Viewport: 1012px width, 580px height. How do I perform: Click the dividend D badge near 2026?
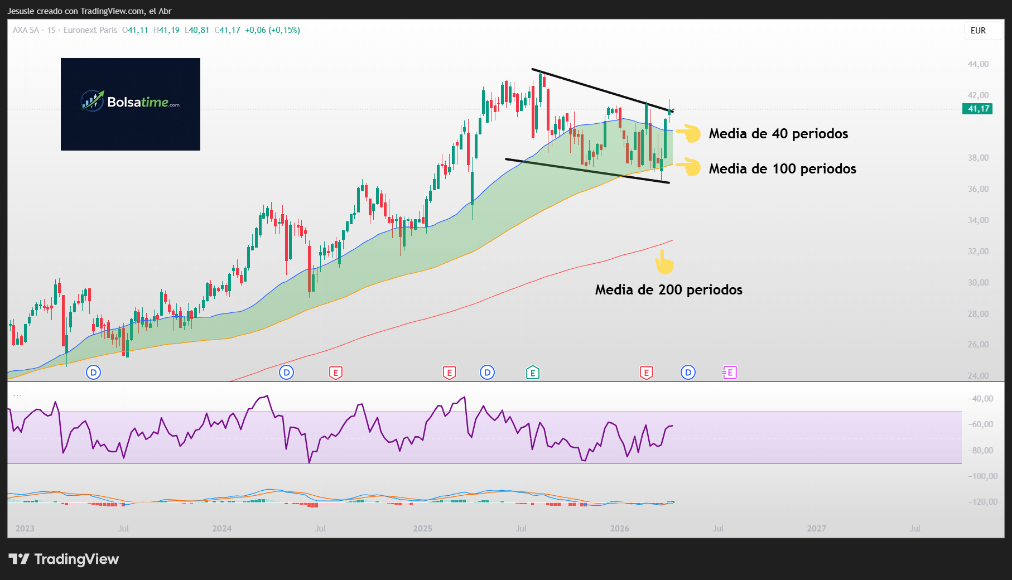click(x=688, y=373)
